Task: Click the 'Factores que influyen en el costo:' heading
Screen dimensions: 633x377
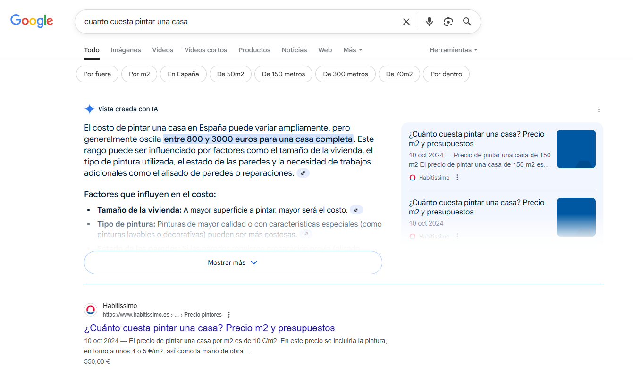Action: (150, 194)
